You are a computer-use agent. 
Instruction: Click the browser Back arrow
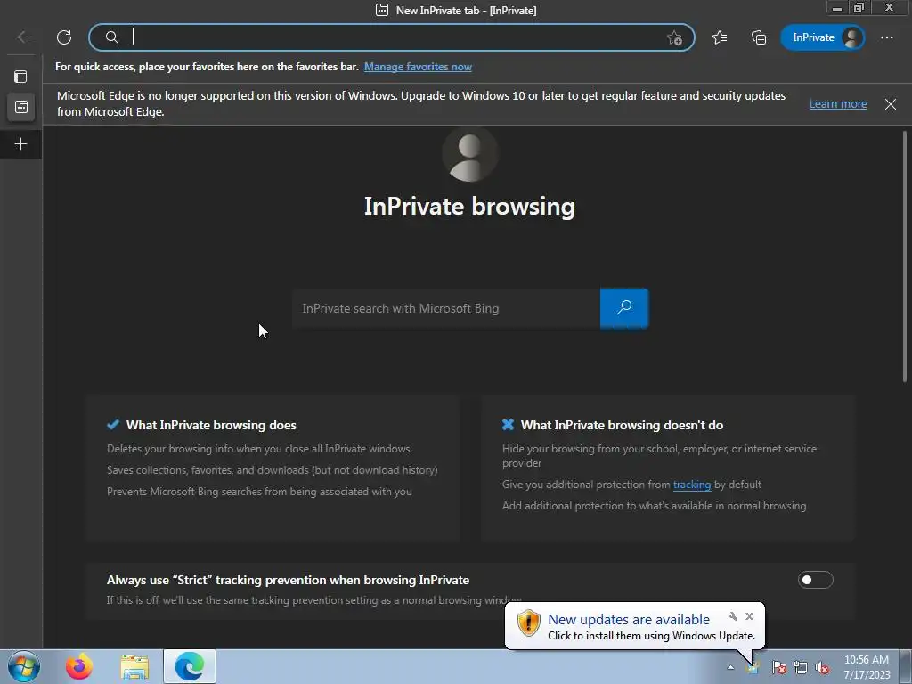24,37
